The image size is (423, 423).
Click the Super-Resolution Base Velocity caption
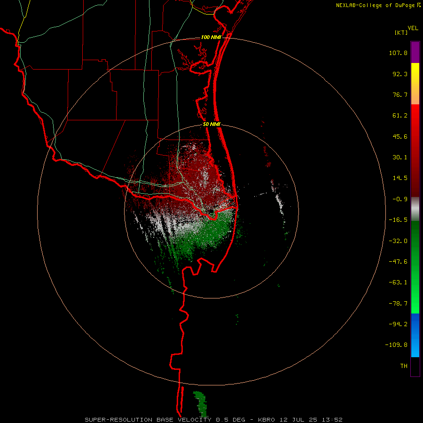click(213, 420)
